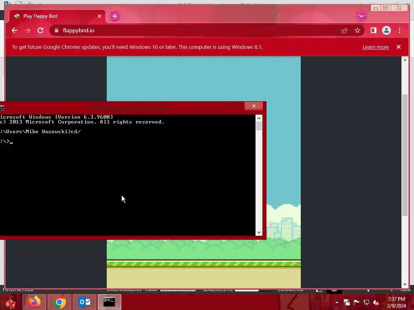Click the lock site info icon
Viewport: 414px width, 310px height.
tap(57, 30)
